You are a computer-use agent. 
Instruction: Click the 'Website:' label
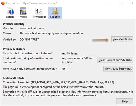[8, 28]
